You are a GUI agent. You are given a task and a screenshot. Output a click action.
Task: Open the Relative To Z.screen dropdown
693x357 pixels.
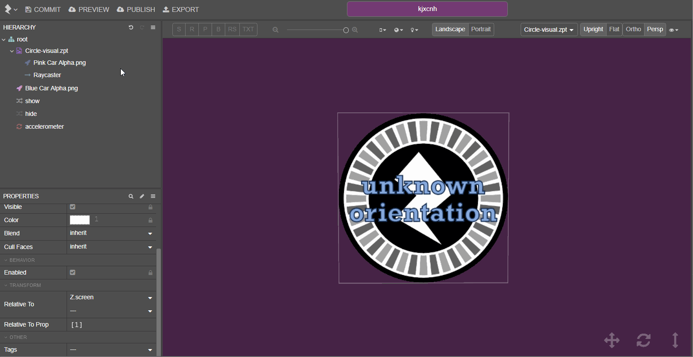pyautogui.click(x=111, y=297)
